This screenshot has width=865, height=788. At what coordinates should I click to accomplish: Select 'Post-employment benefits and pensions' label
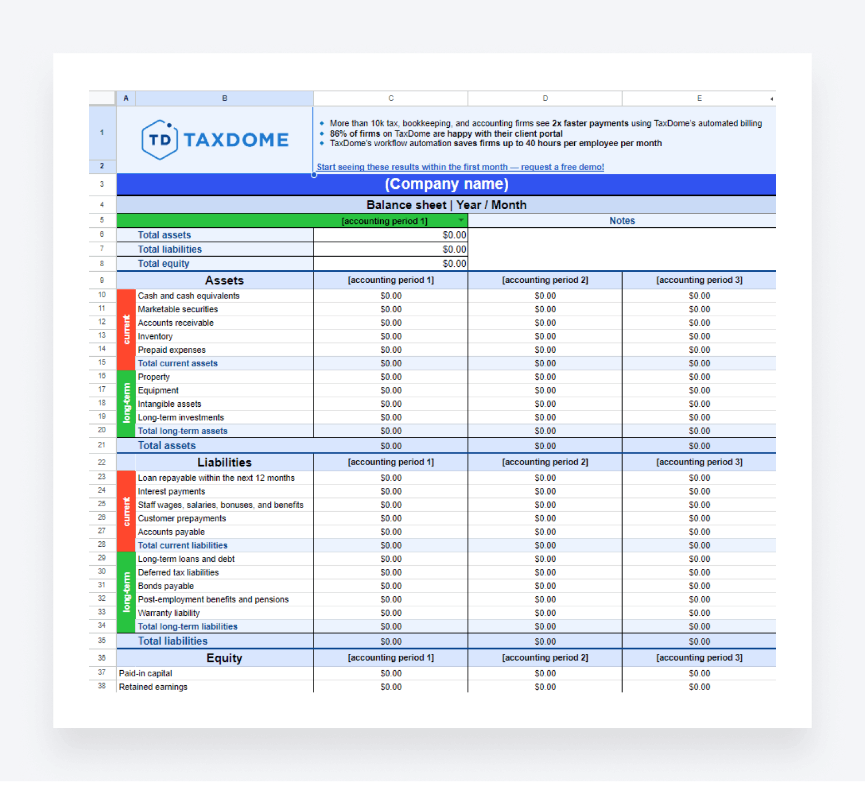(x=213, y=600)
